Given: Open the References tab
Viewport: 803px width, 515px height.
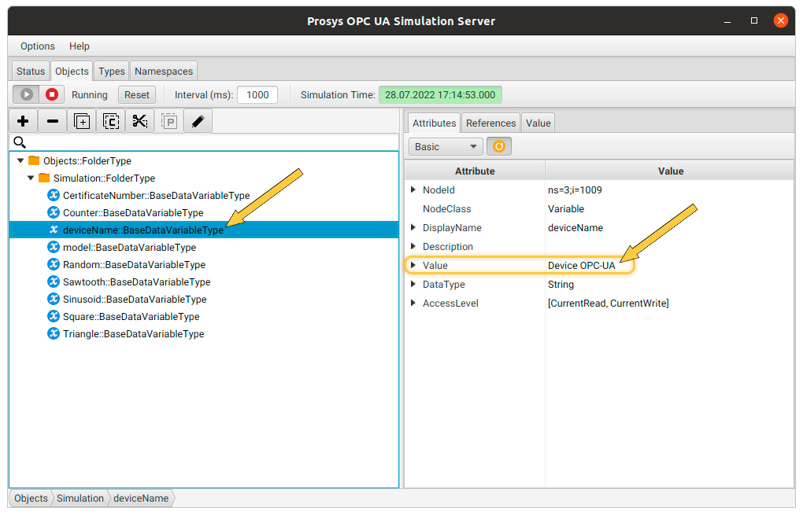Looking at the screenshot, I should (x=490, y=123).
